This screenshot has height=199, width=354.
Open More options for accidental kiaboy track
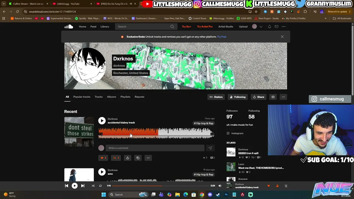pos(148,158)
